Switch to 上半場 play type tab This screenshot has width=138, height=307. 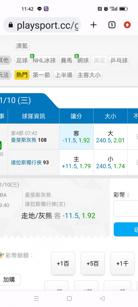64,75
